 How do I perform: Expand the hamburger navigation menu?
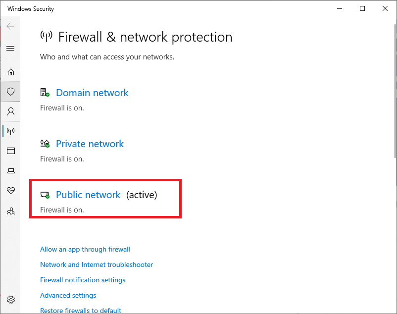tap(10, 48)
